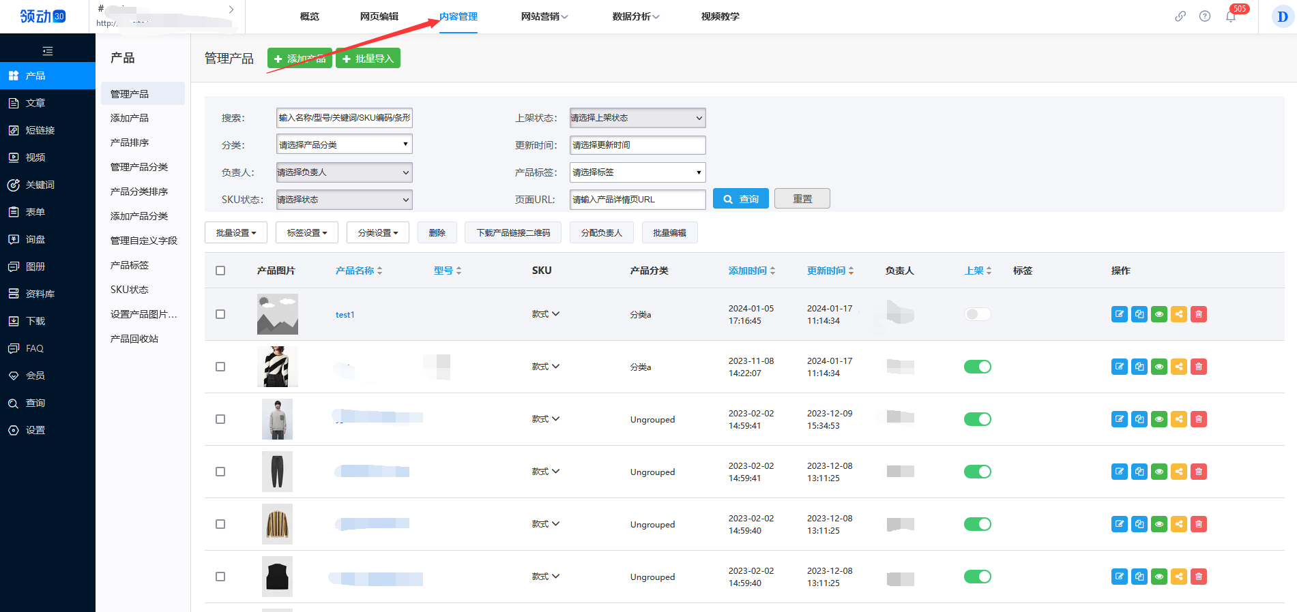
Task: Click the blue edit icon in test1 row
Action: pos(1119,314)
